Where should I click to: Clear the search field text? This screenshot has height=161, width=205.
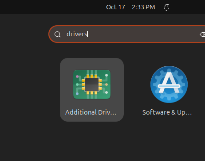point(202,34)
